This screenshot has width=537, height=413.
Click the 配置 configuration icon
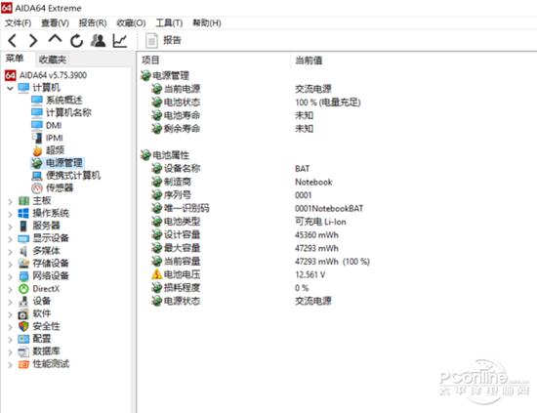(x=23, y=339)
